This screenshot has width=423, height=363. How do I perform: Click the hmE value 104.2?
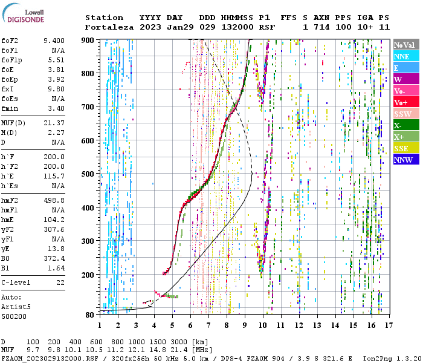(54, 220)
